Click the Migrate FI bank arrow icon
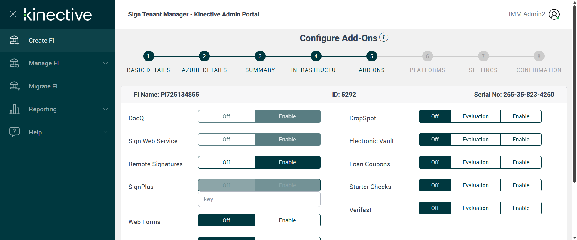577x240 pixels. click(14, 86)
